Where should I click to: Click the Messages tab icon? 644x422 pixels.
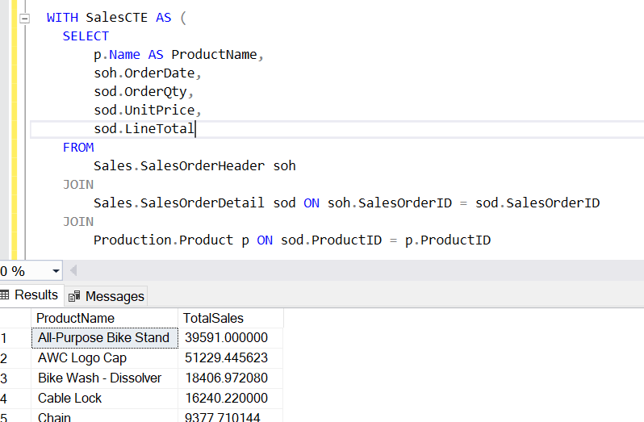(74, 296)
